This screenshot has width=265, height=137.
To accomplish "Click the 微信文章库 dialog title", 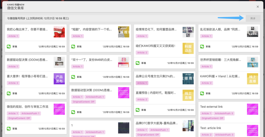I will (16, 8).
